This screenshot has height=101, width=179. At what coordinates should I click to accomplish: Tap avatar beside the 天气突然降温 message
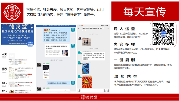point(80,52)
